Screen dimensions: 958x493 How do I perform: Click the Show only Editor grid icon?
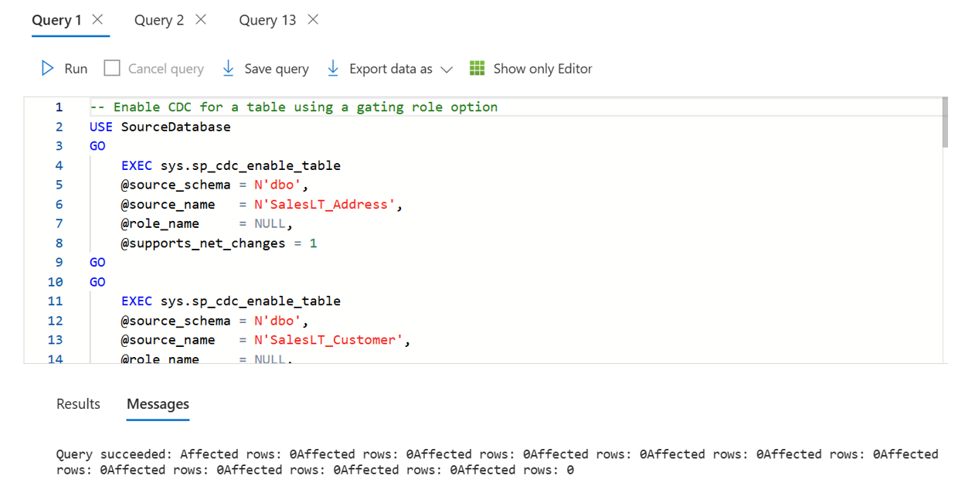477,69
